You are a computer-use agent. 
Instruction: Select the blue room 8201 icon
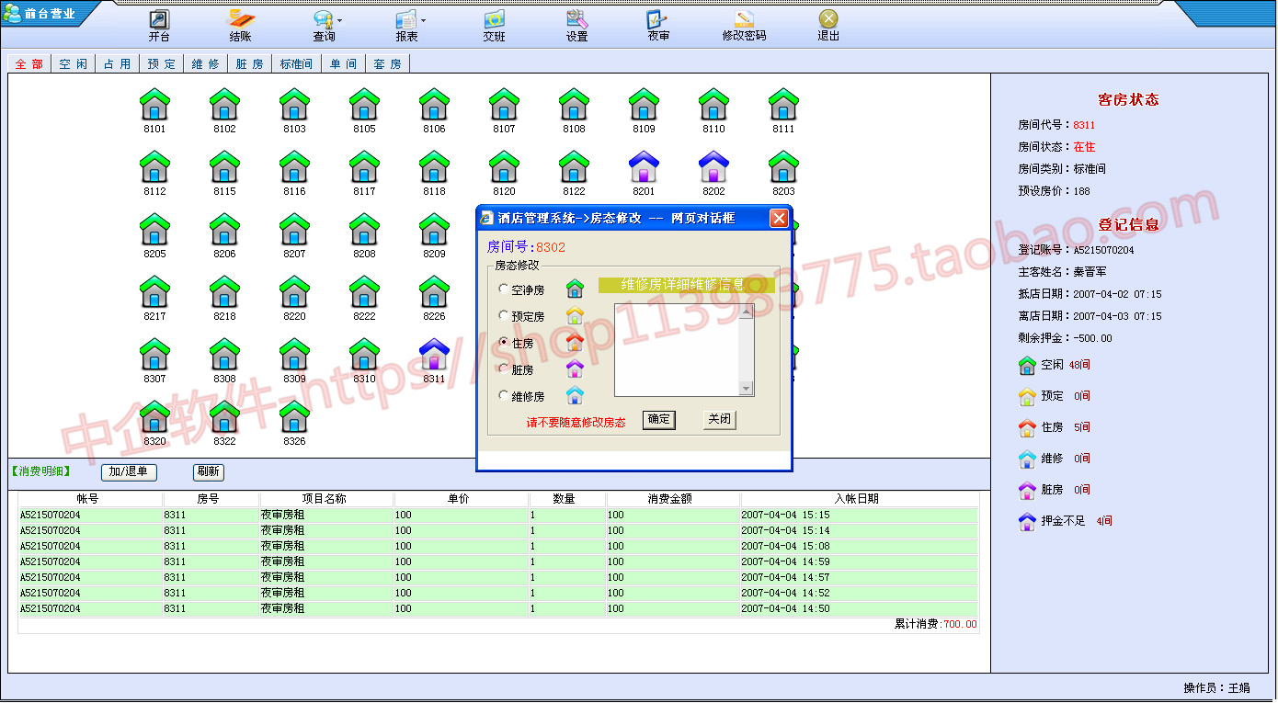pos(644,166)
